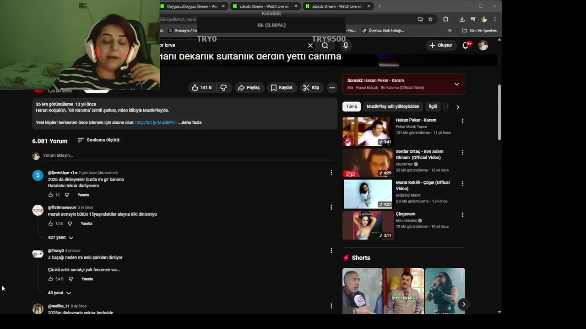Open the YouTube account avatar menu
This screenshot has height=329, width=586.
pos(483,45)
